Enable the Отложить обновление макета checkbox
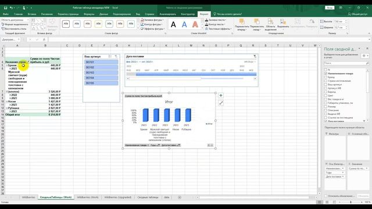This screenshot has width=372, height=209. [325, 196]
